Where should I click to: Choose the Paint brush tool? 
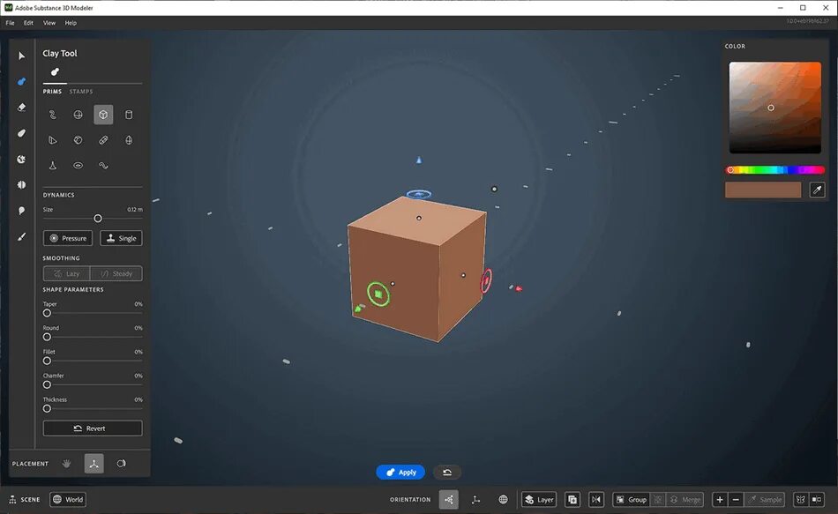point(21,236)
